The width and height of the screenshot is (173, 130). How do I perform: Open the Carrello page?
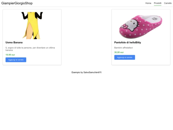168,3
